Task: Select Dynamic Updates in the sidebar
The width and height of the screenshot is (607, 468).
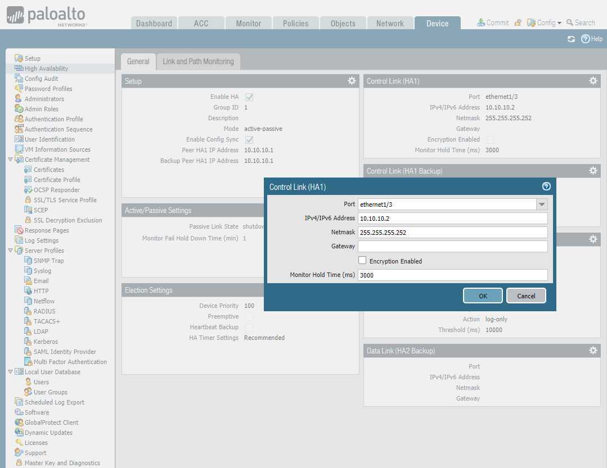Action: click(x=48, y=433)
